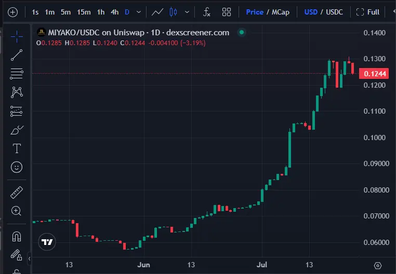The width and height of the screenshot is (396, 274).
Task: Select the 1s timeframe
Action: [35, 12]
